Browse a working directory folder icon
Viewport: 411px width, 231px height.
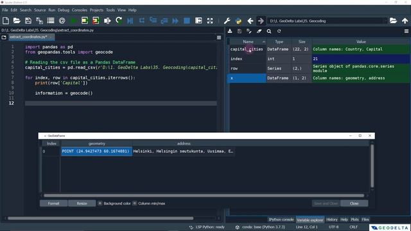pyautogui.click(x=393, y=21)
